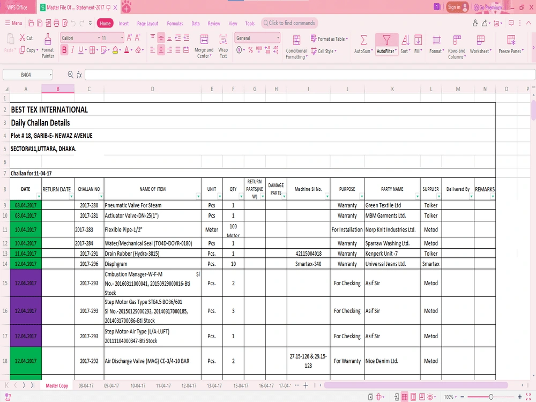Viewport: 536px width, 402px height.
Task: Click the Copy icon
Action: click(x=22, y=50)
